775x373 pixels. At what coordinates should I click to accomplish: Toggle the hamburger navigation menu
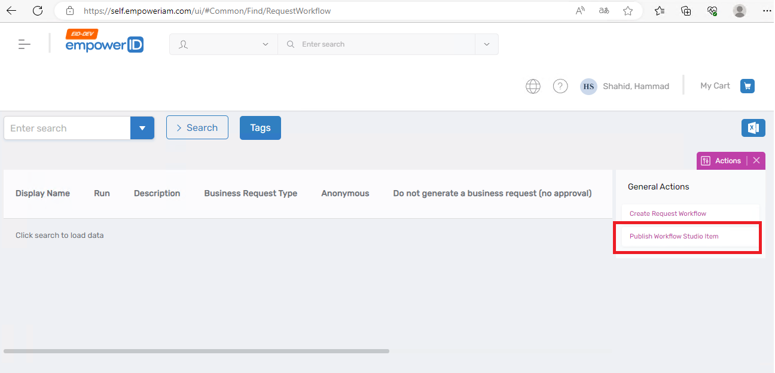[x=24, y=44]
